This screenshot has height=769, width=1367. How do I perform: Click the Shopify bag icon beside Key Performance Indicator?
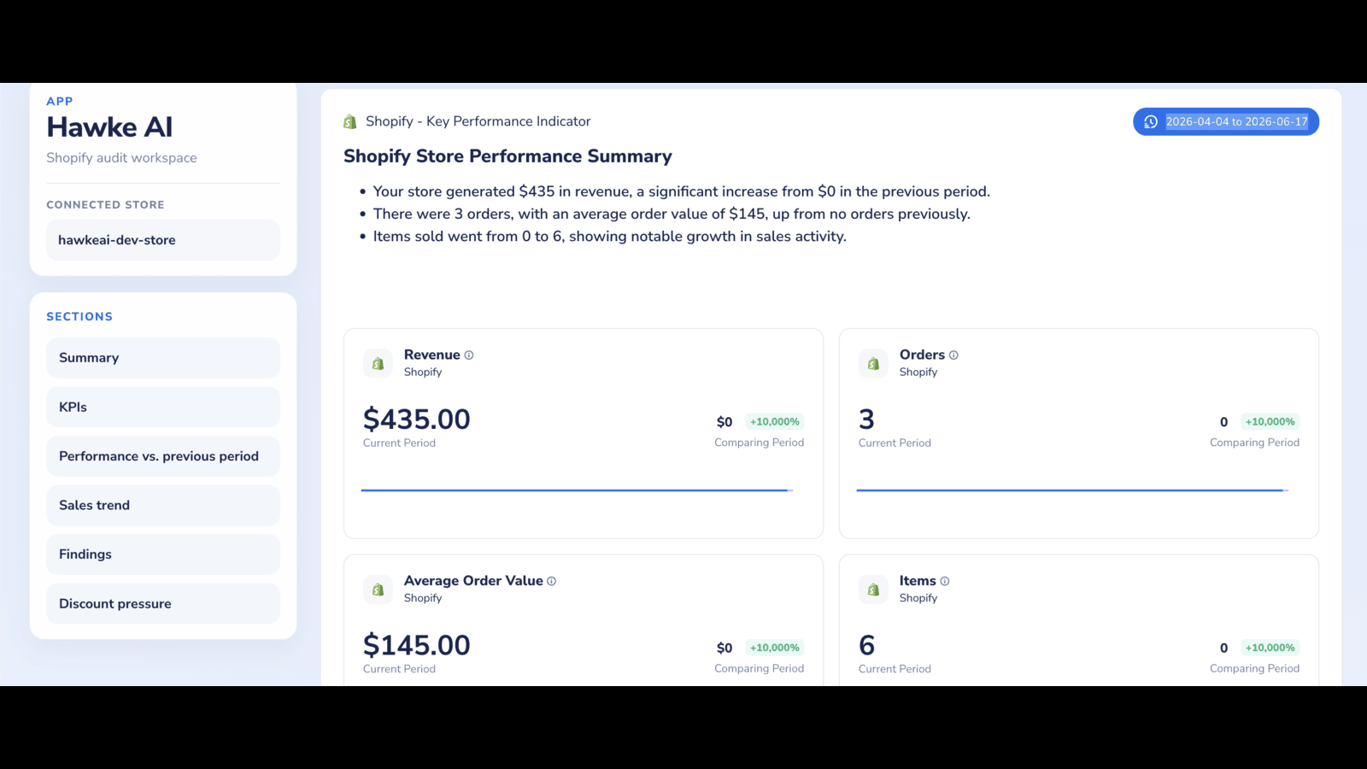click(349, 122)
